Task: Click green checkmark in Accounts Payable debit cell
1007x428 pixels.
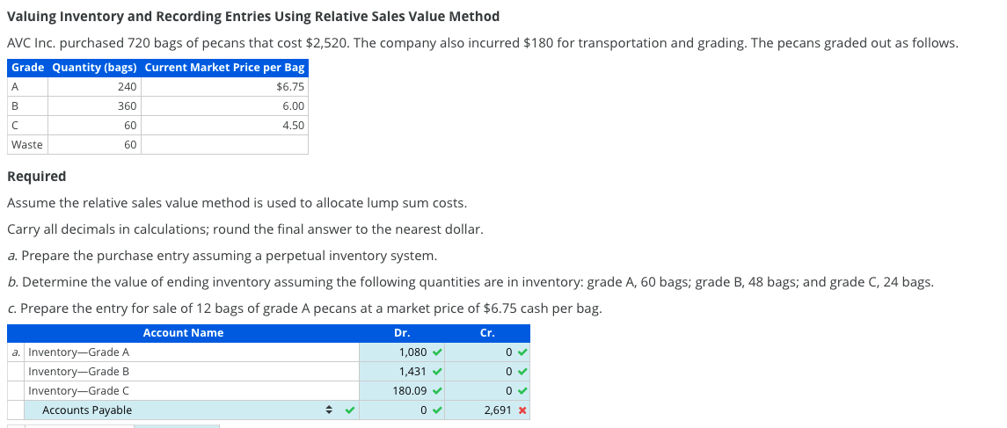Action: (437, 410)
